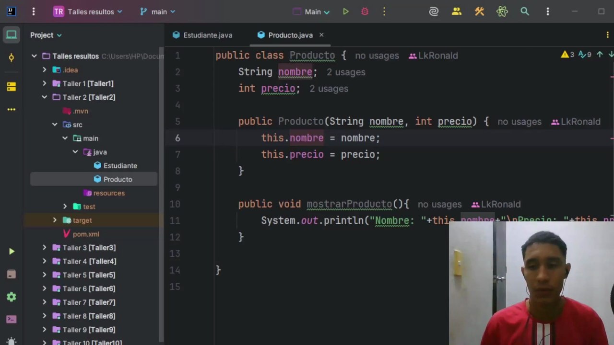
Task: Collapse the Talles resultos root folder
Action: tap(35, 56)
